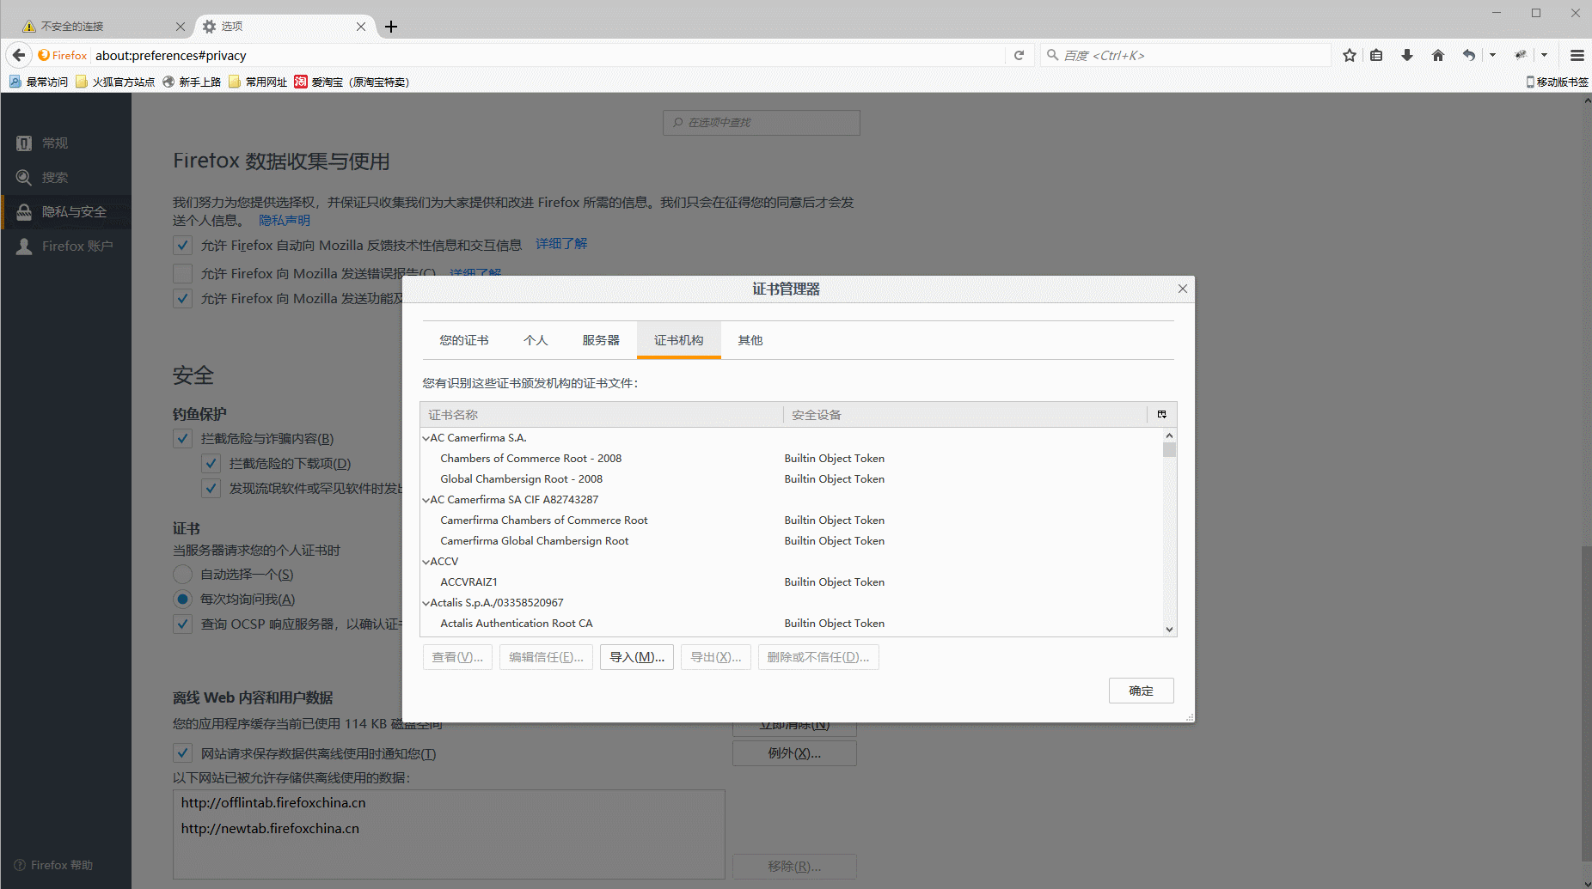Screen dimensions: 1592x889
Task: Close the 证书管理器 dialog with the X
Action: [x=1183, y=289]
